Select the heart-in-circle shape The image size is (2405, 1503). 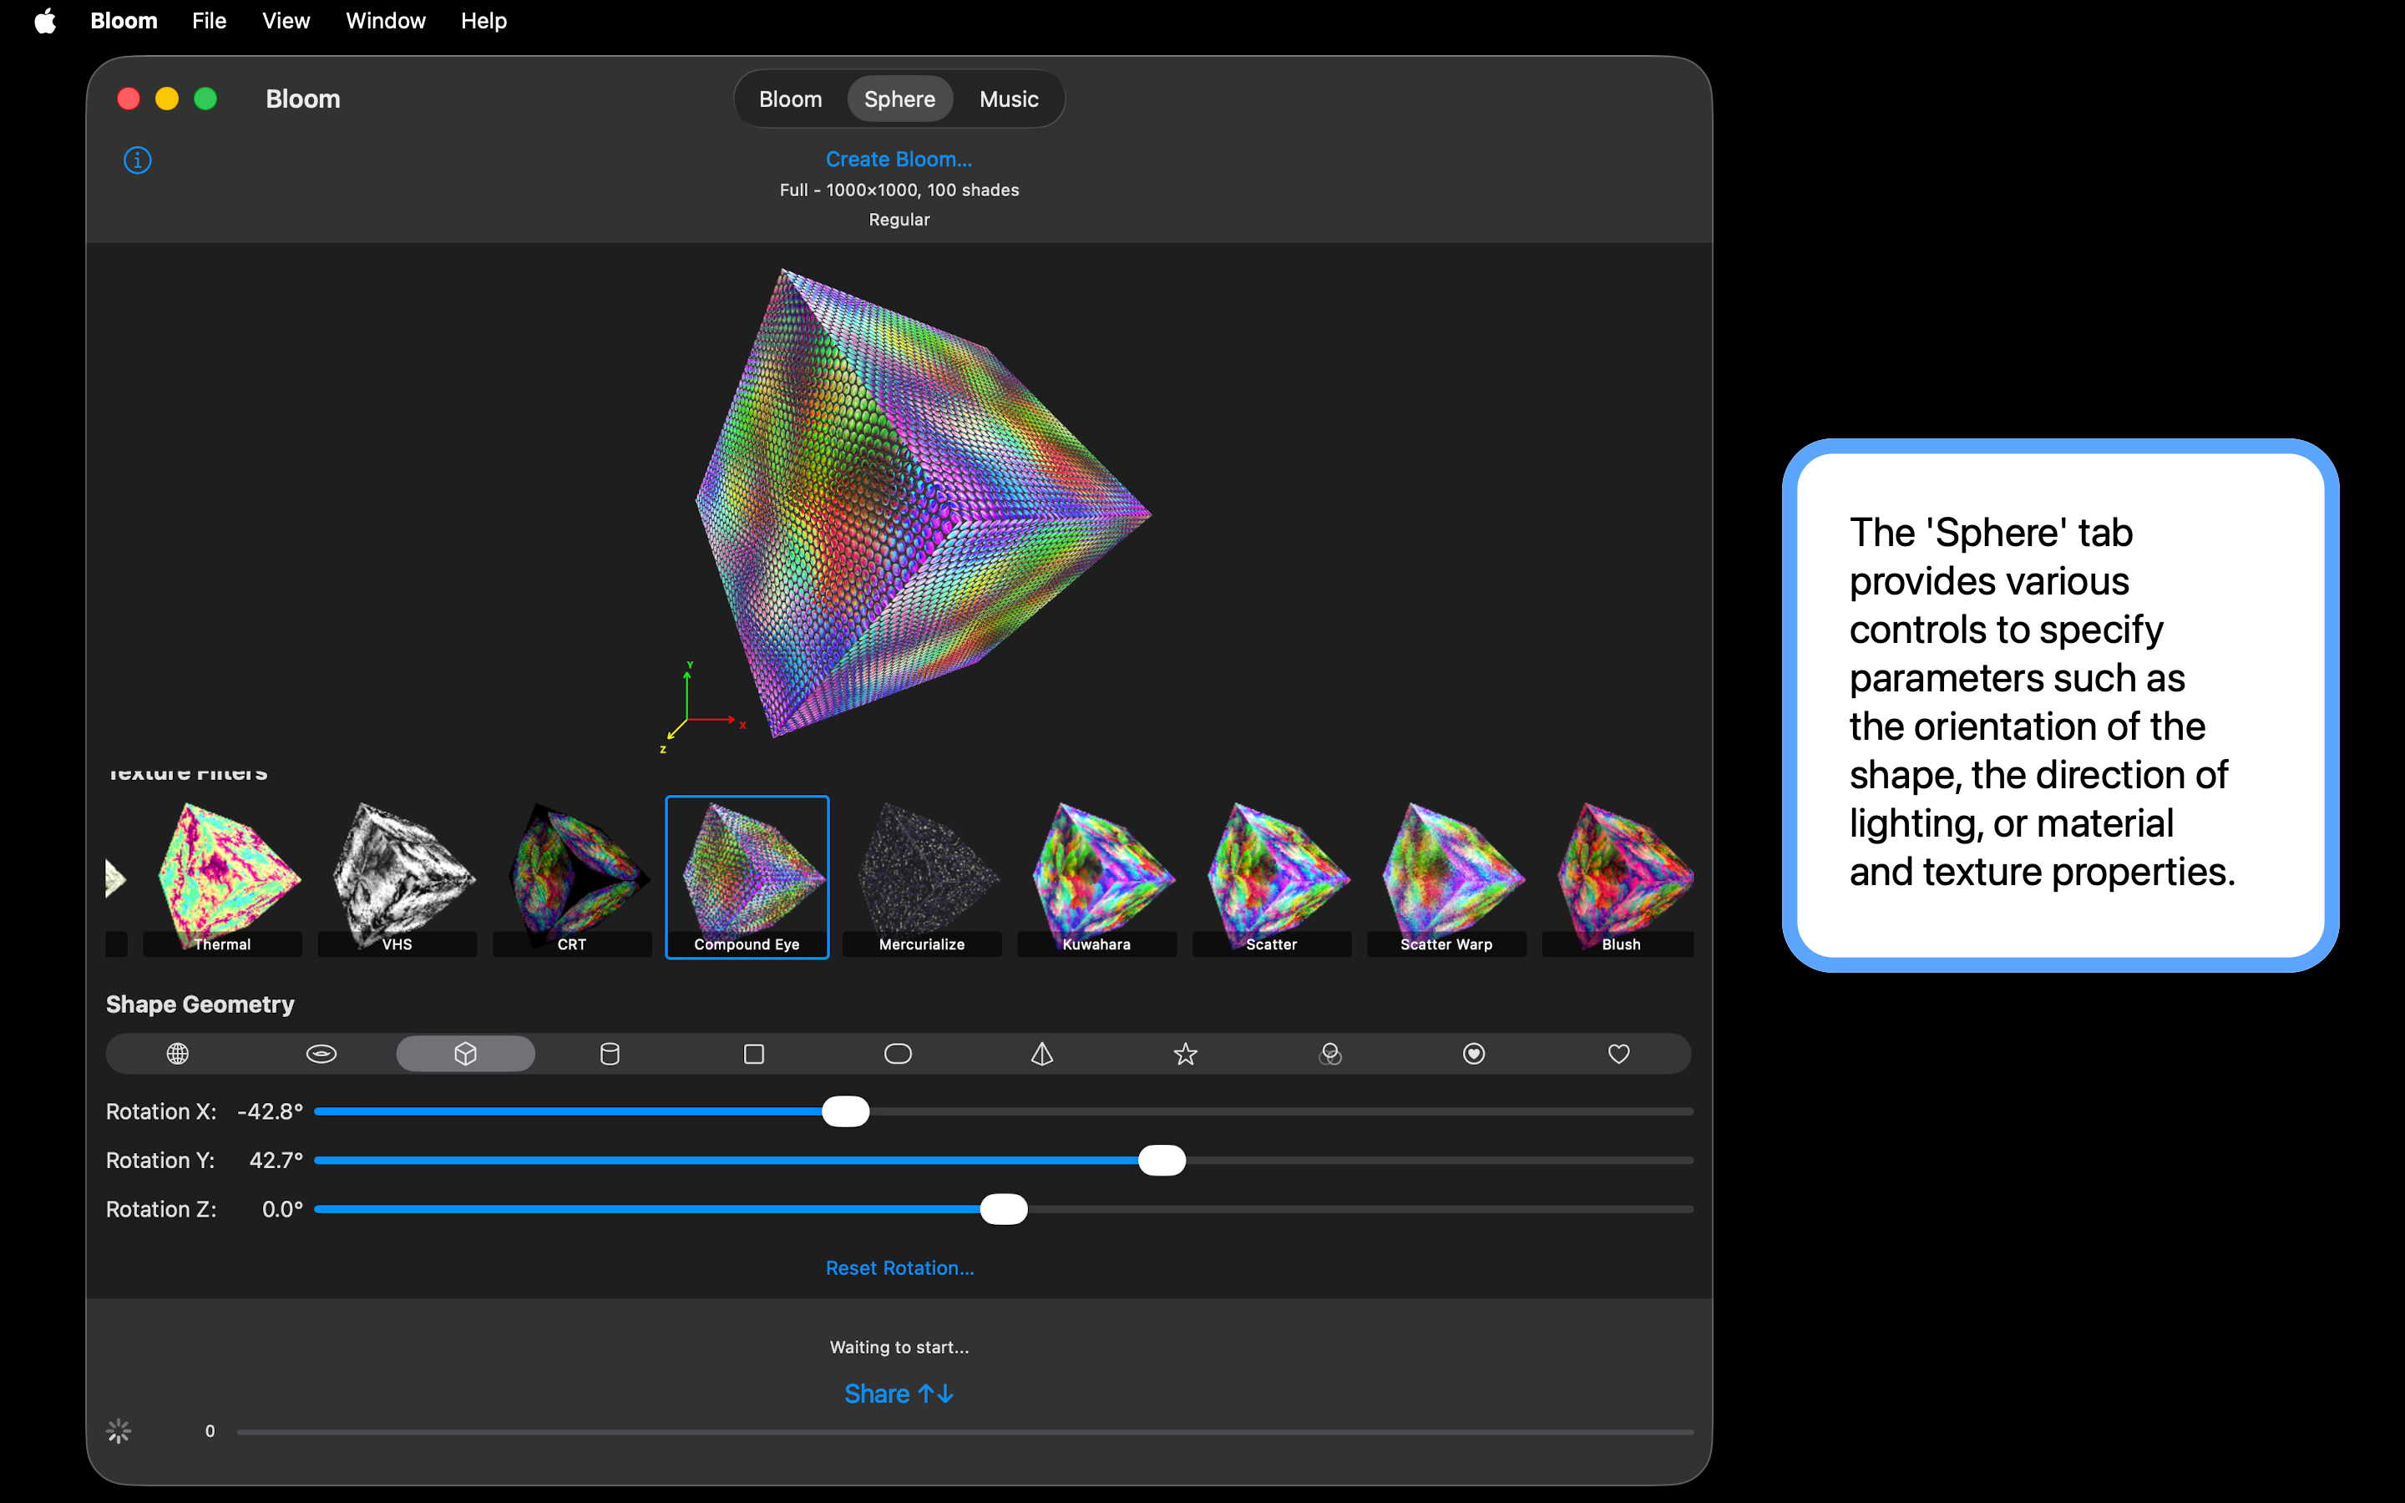[x=1474, y=1054]
